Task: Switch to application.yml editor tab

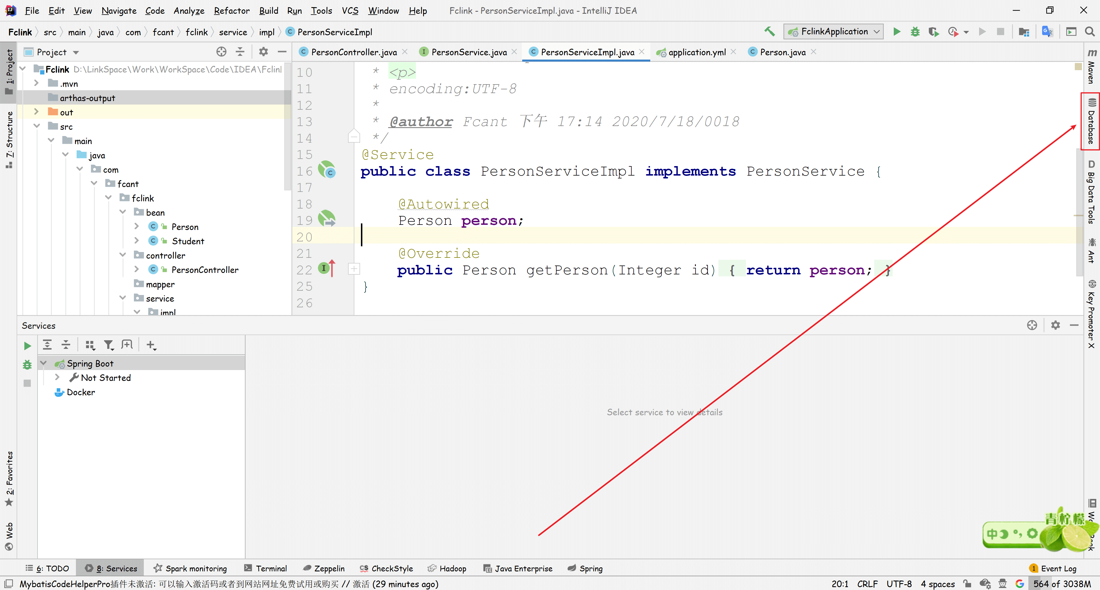Action: [696, 52]
